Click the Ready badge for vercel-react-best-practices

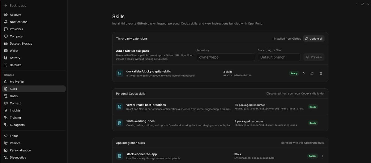click(x=313, y=107)
